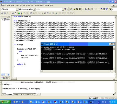Click the Run to Cursor icon

point(53,13)
